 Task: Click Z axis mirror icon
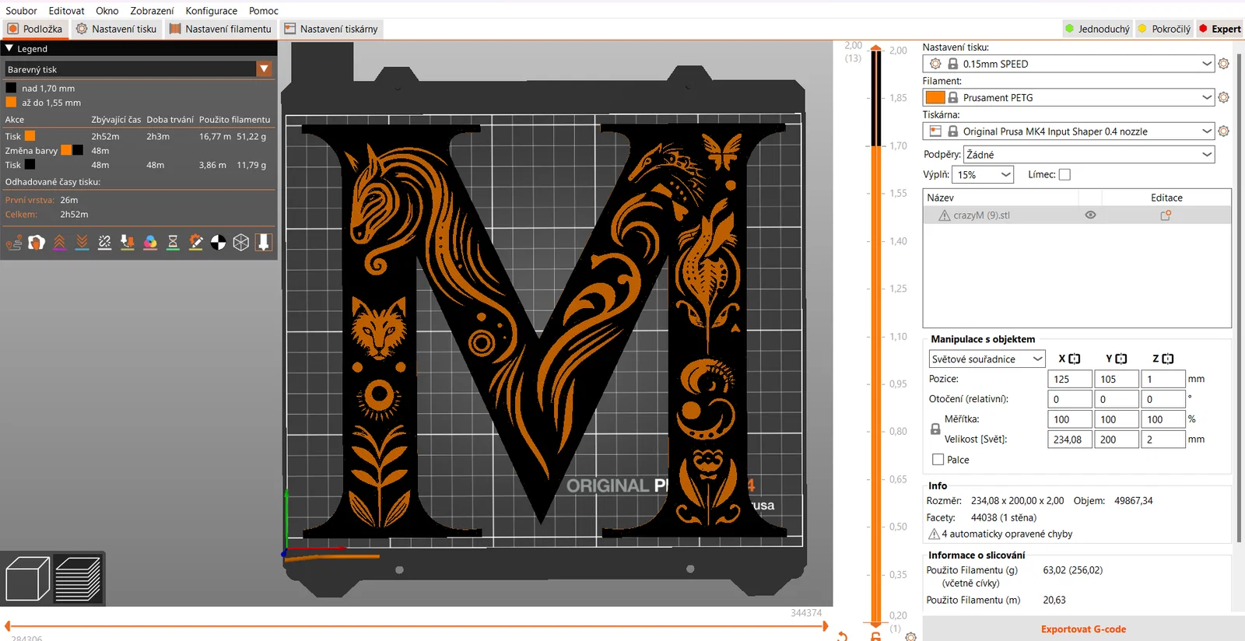point(1168,359)
